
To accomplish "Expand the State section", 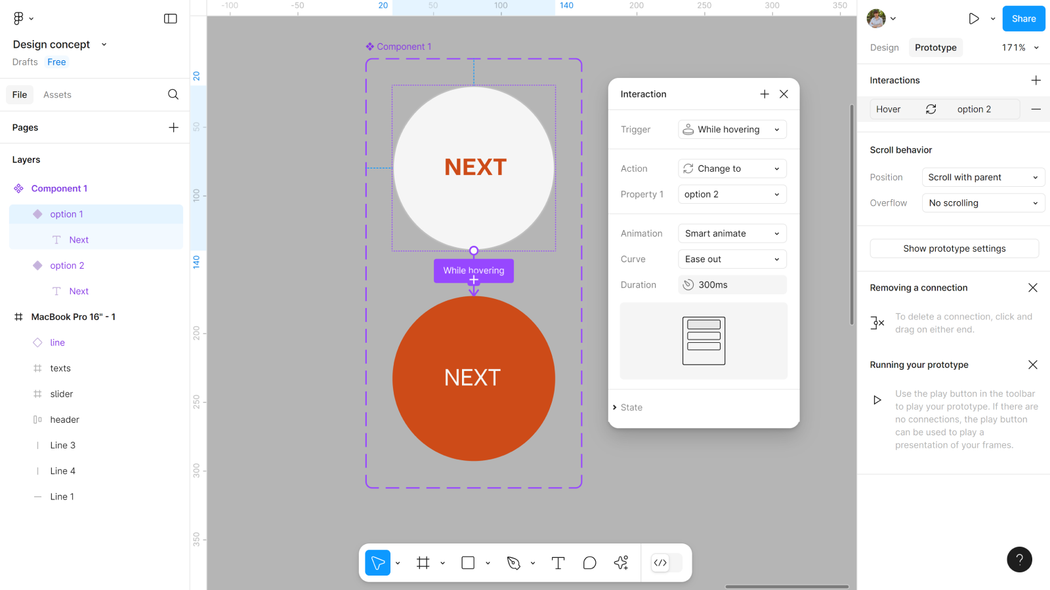I will tap(631, 407).
